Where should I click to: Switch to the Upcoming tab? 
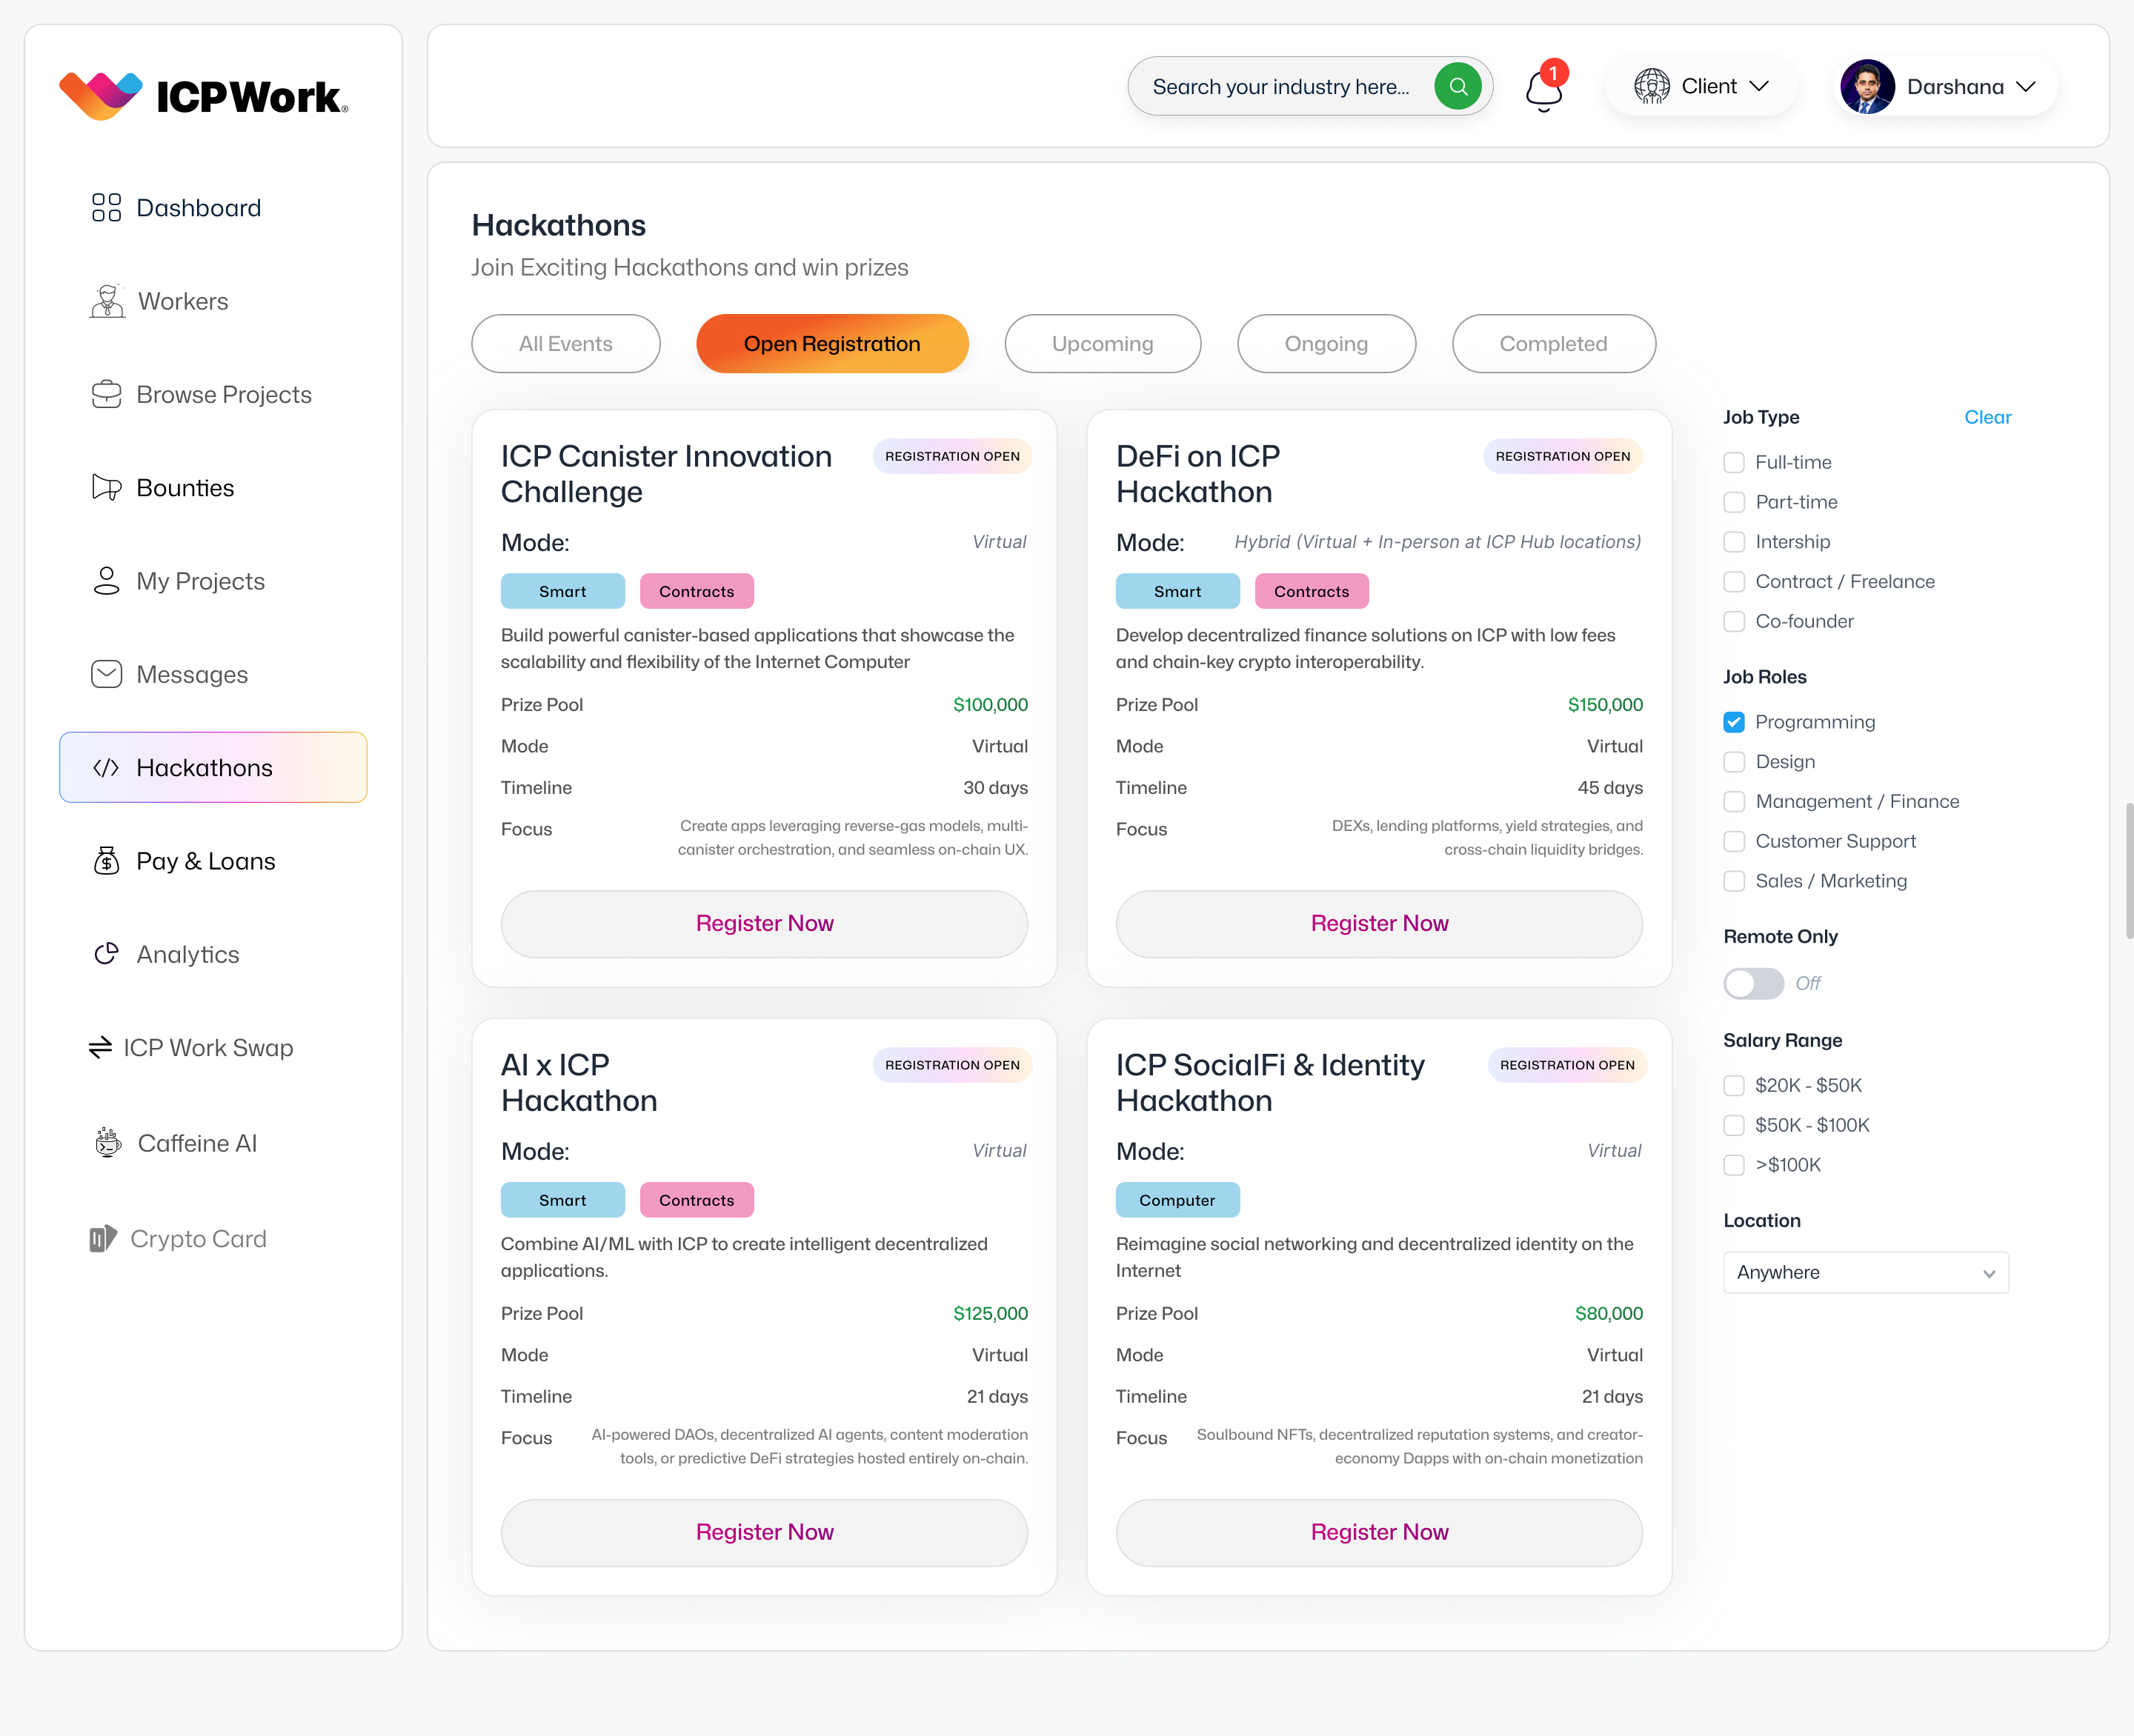point(1102,344)
